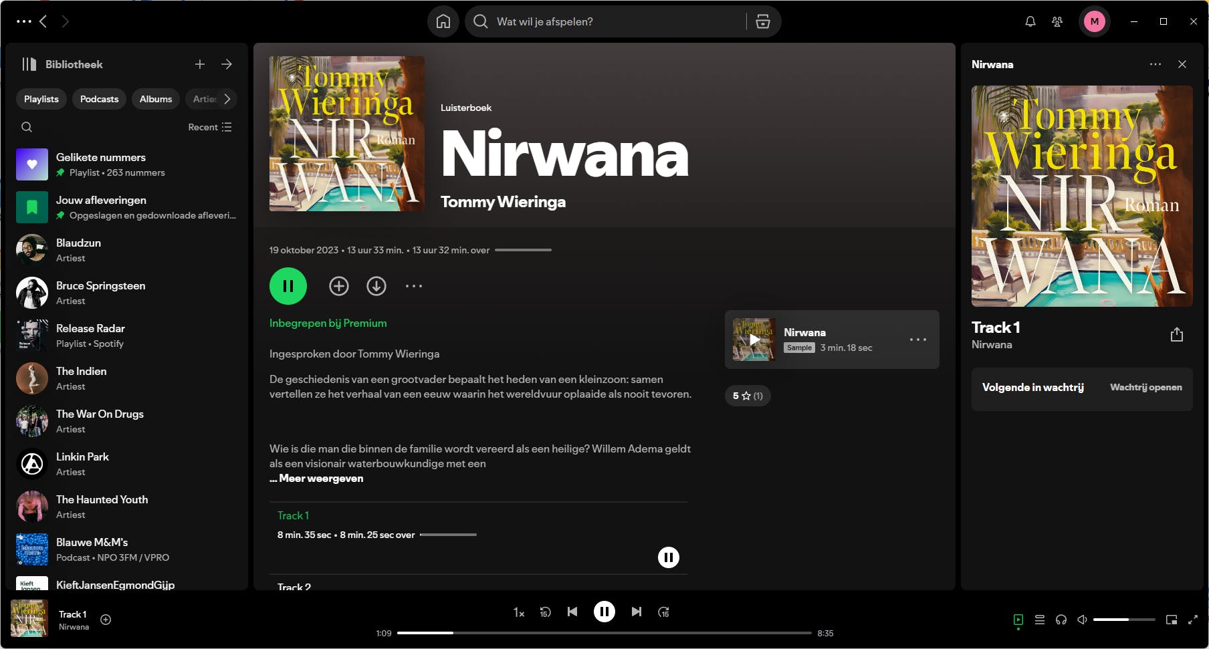Show more library filter chips
1209x649 pixels.
click(x=227, y=99)
